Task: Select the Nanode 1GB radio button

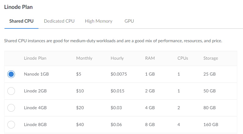Action: [11, 74]
